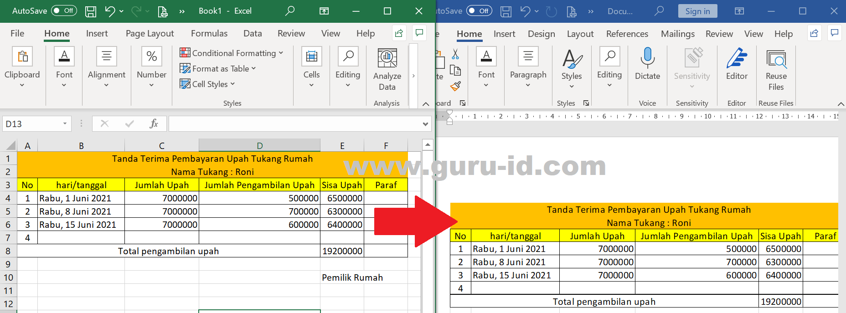
Task: Click the Copy icon in Word ribbon
Action: click(455, 70)
